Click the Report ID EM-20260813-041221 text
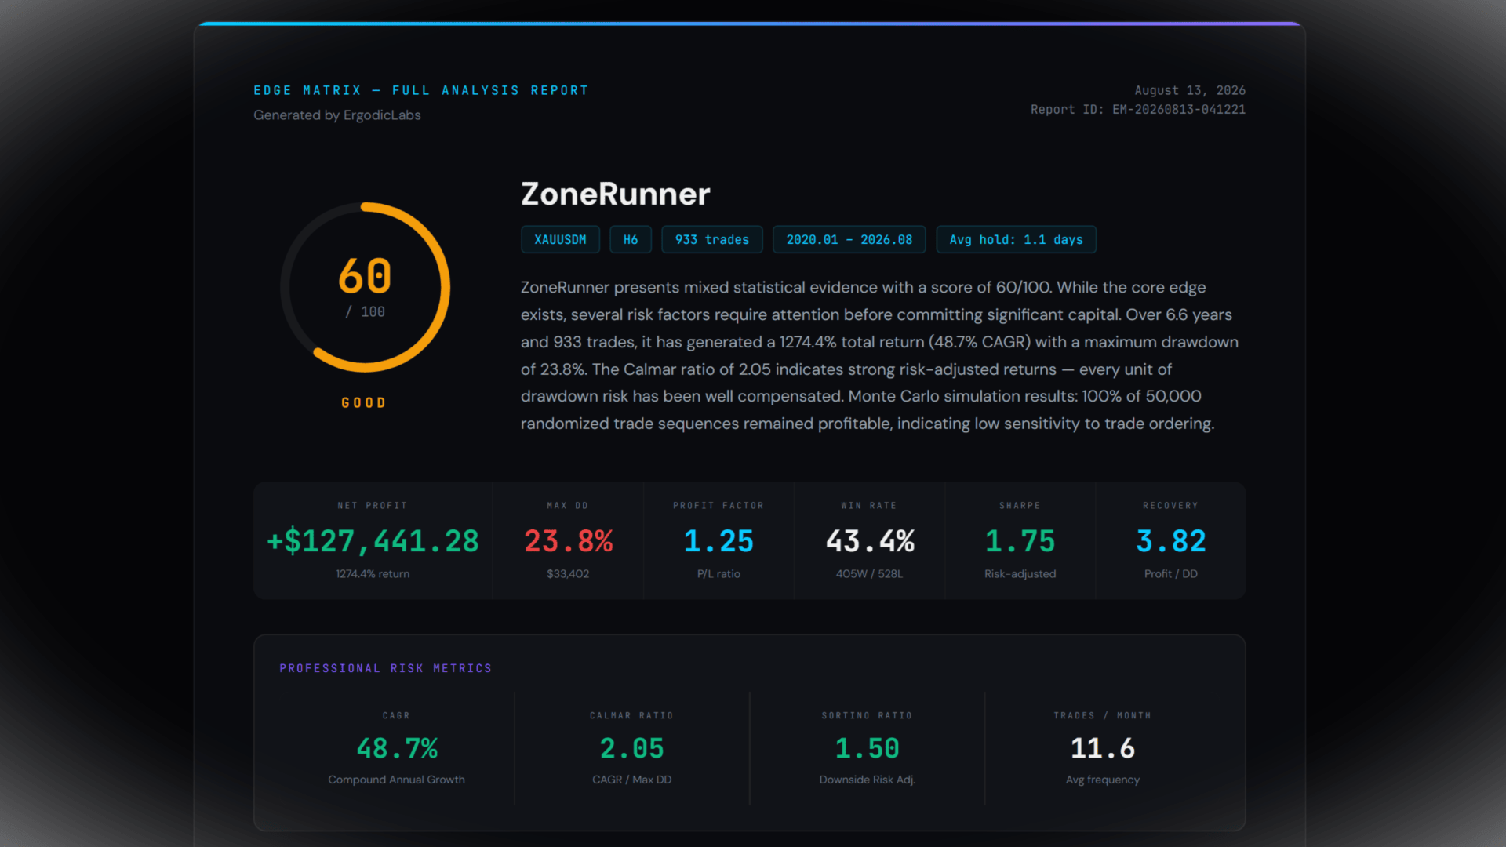The width and height of the screenshot is (1506, 847). [x=1137, y=110]
